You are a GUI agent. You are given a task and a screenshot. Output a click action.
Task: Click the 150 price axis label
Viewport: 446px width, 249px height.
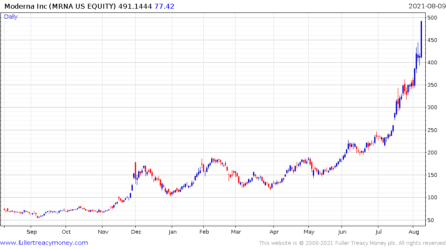point(432,175)
